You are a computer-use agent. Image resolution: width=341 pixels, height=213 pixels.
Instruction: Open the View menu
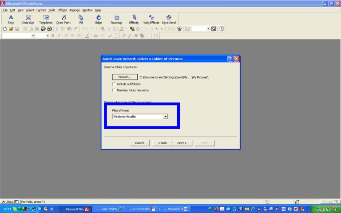coord(20,10)
